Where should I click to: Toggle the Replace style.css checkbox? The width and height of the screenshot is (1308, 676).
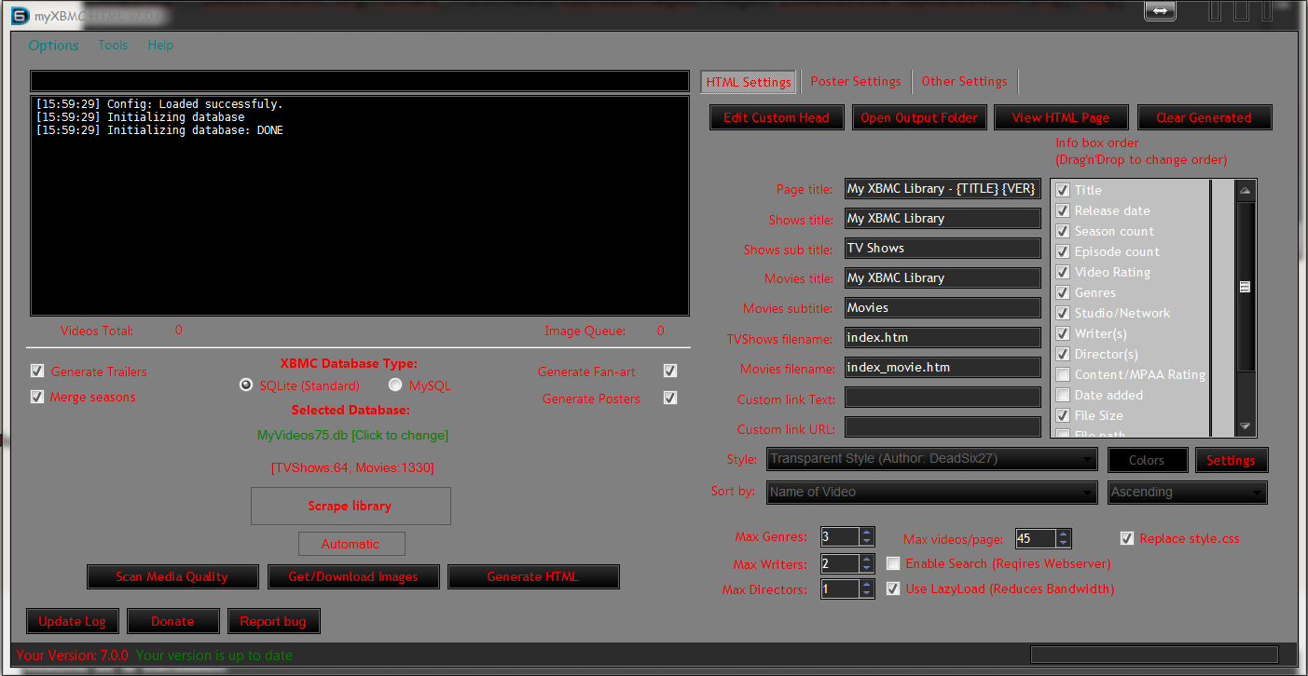[x=1127, y=538]
